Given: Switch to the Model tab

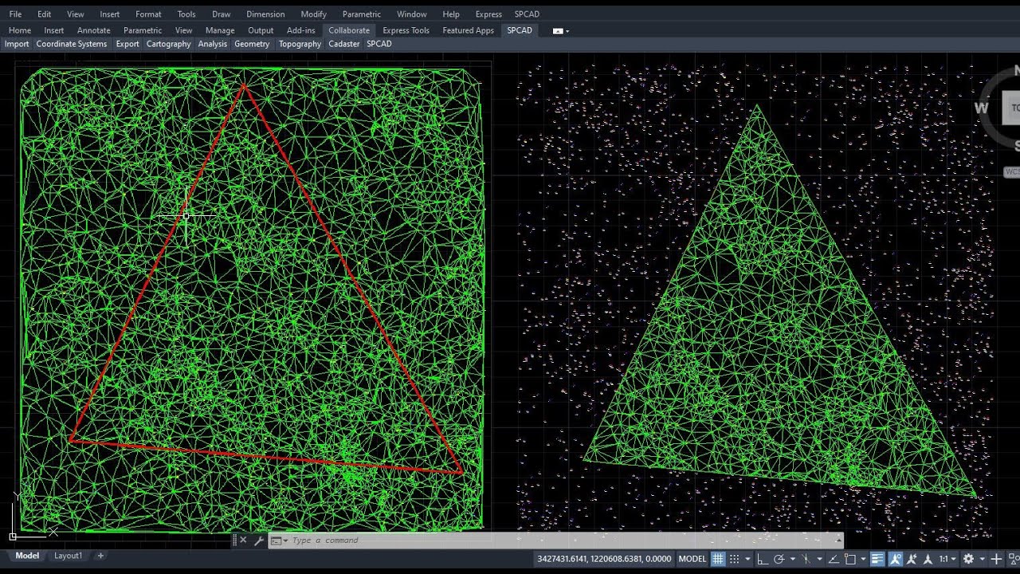Looking at the screenshot, I should click(x=27, y=556).
